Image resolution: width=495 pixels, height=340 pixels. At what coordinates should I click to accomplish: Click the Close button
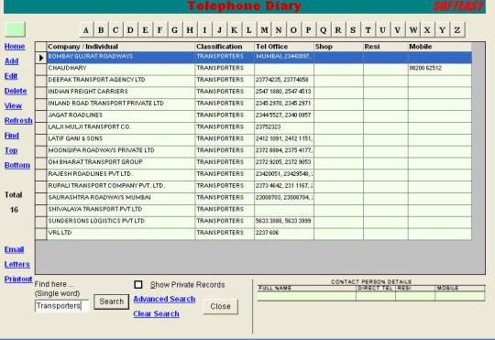click(x=220, y=306)
